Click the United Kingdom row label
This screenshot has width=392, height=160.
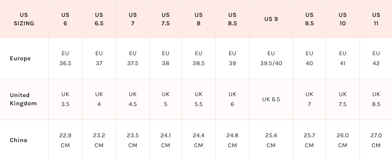[x=23, y=99]
